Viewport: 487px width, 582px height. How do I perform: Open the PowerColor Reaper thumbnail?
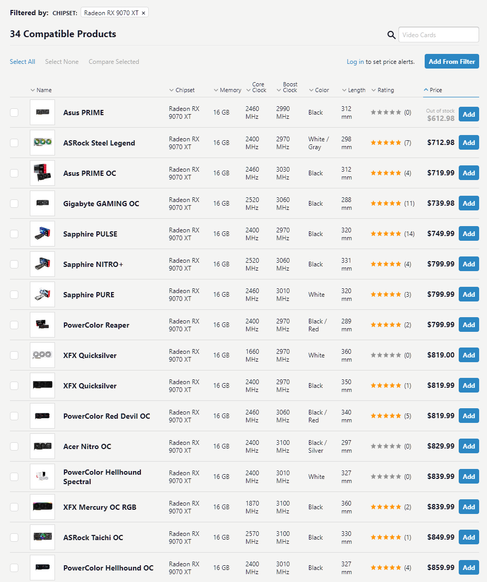[42, 325]
